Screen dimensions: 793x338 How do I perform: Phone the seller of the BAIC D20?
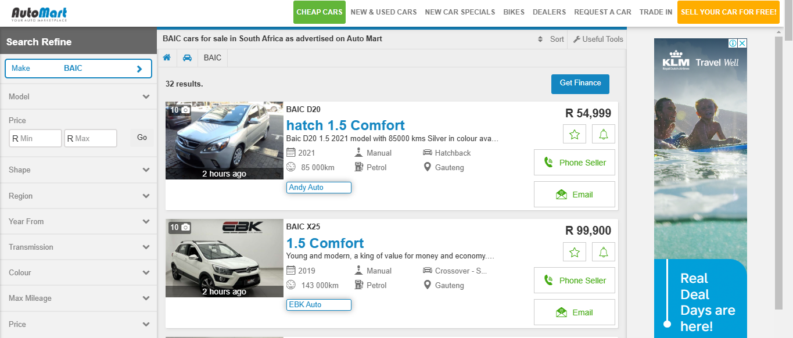tap(575, 163)
